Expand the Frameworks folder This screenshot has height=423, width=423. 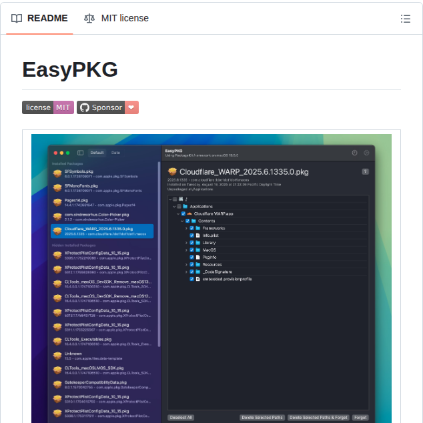(186, 228)
